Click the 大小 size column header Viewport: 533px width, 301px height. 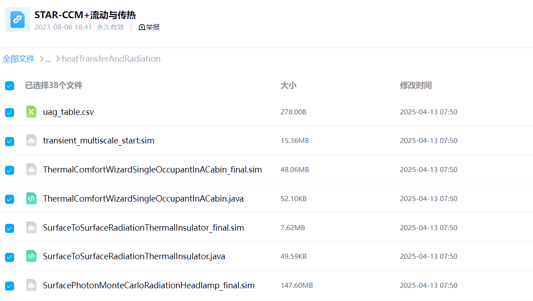coord(288,85)
